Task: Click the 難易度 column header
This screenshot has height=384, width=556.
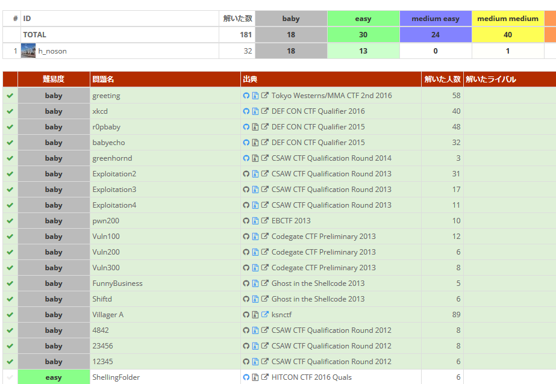Action: 54,79
